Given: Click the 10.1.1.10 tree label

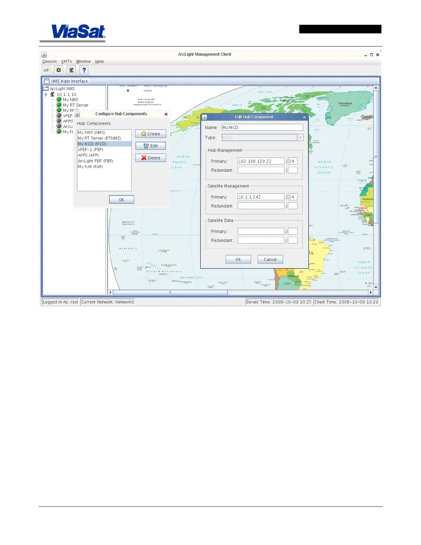Looking at the screenshot, I should click(x=66, y=94).
